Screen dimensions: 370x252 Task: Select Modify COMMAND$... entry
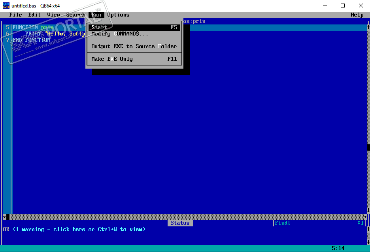[x=134, y=34]
